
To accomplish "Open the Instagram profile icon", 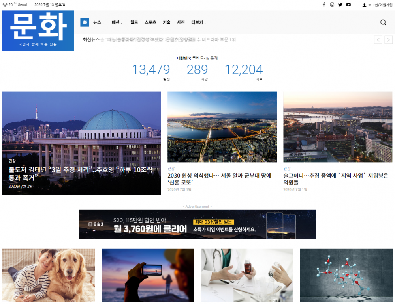I will point(332,5).
